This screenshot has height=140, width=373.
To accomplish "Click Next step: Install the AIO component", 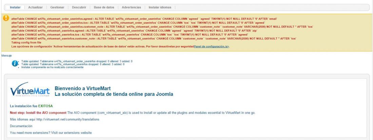I will click(x=38, y=113).
